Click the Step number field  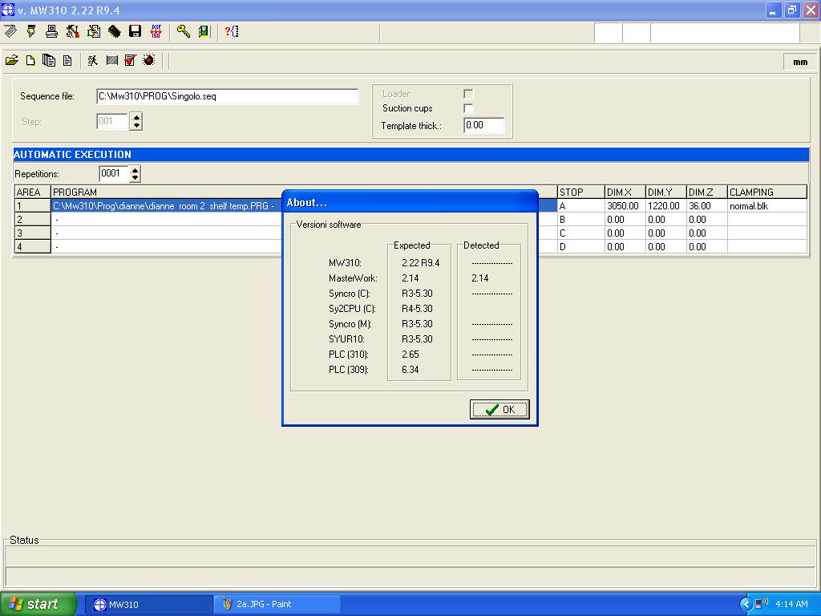pyautogui.click(x=112, y=122)
